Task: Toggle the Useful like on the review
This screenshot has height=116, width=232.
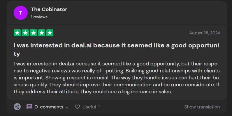Action: click(x=87, y=107)
